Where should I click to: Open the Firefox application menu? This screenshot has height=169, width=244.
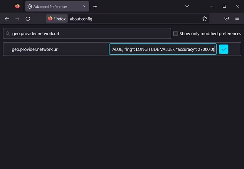[237, 18]
